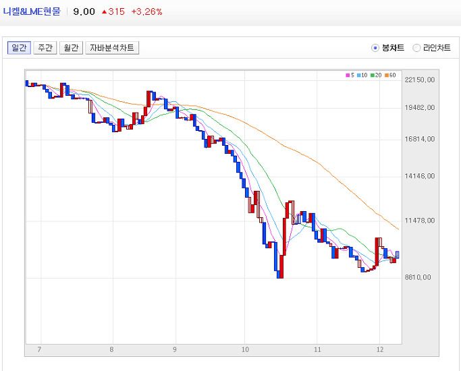Click the pink 5-day average legend swatch
The image size is (461, 371).
coord(348,76)
